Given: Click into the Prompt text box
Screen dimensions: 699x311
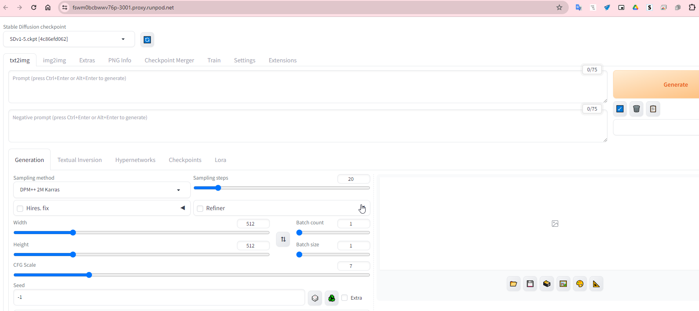Looking at the screenshot, I should click(308, 87).
